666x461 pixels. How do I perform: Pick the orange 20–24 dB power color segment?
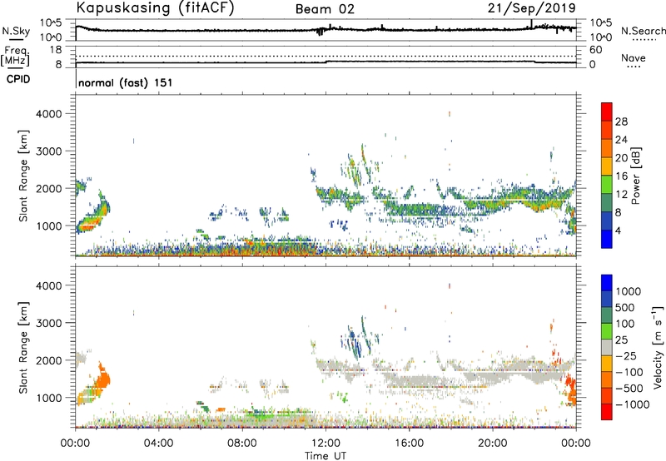click(x=607, y=148)
